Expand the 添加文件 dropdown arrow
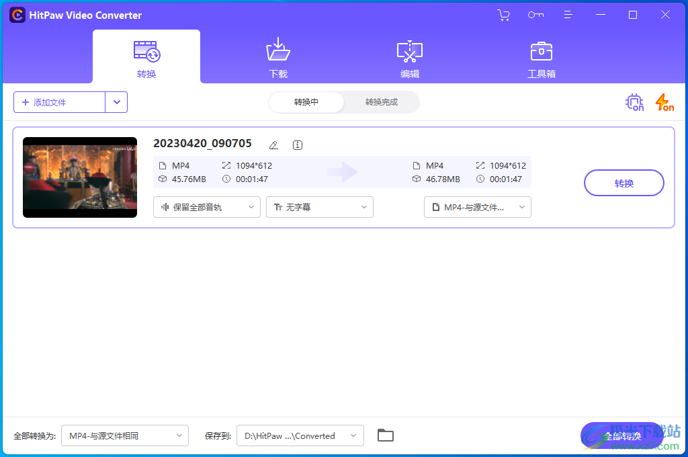Screen dimensions: 688x457 point(116,102)
